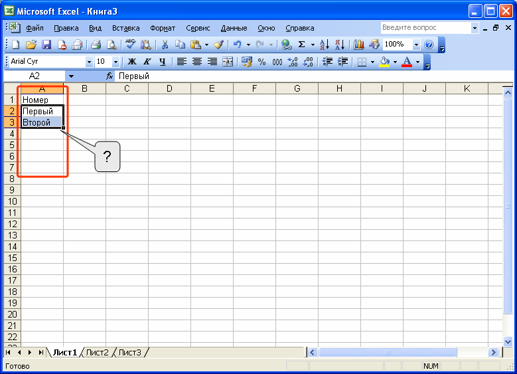The width and height of the screenshot is (517, 374).
Task: Align cell text to the right
Action: pyautogui.click(x=212, y=62)
